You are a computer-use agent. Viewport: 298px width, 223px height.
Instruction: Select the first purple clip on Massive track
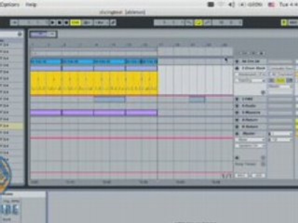[x=46, y=113]
